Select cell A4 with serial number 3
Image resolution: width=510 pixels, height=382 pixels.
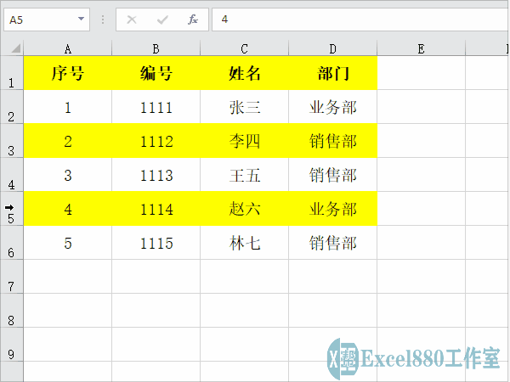68,175
